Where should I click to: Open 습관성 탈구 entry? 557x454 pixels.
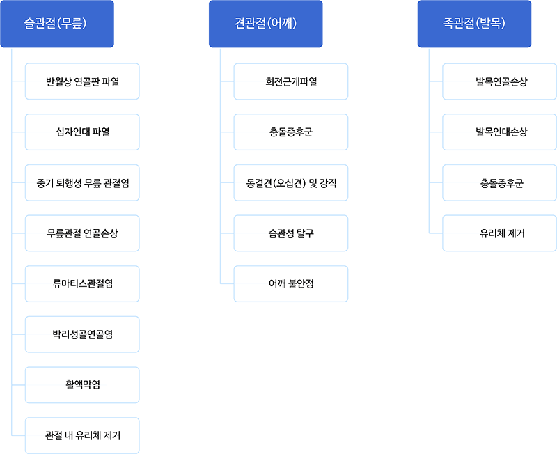coord(291,233)
